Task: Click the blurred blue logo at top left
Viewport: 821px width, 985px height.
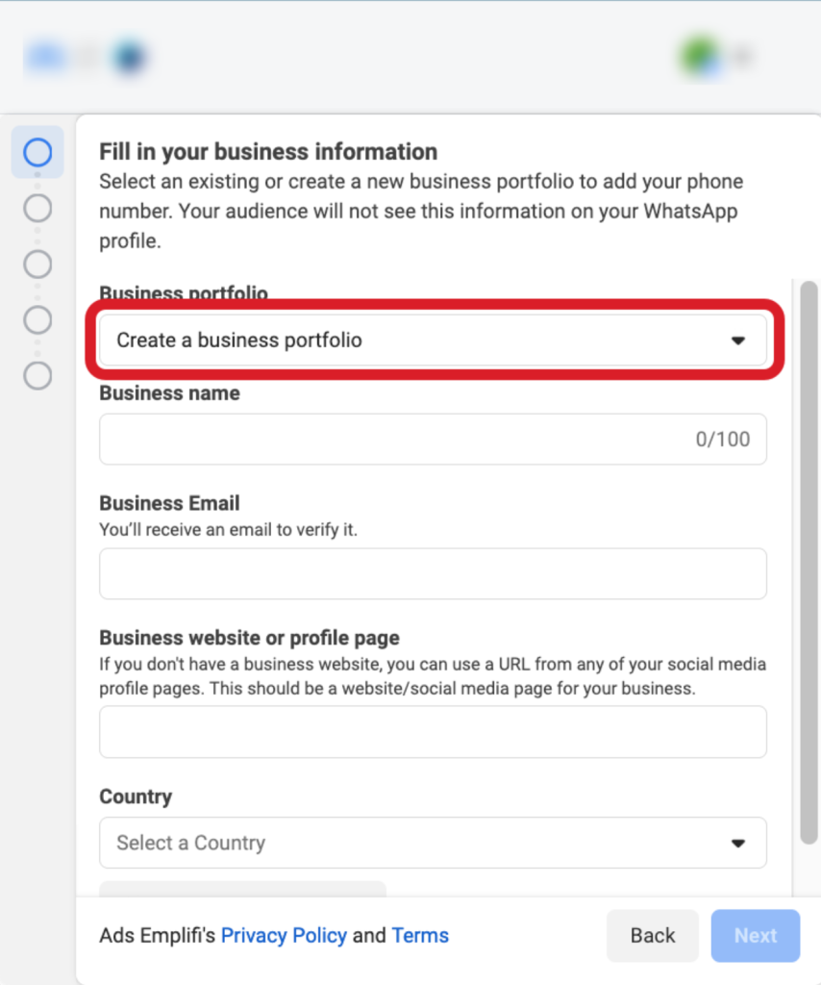Action: click(45, 57)
